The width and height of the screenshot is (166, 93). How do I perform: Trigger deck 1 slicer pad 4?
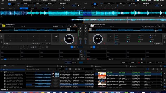45,36
